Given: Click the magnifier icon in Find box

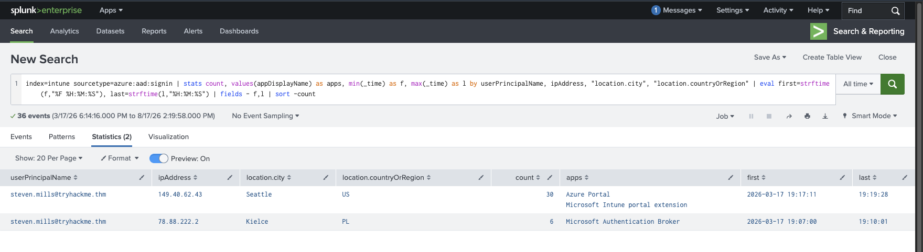Looking at the screenshot, I should (895, 10).
